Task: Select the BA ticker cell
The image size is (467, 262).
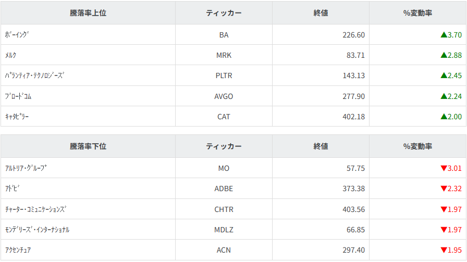Action: pos(224,35)
